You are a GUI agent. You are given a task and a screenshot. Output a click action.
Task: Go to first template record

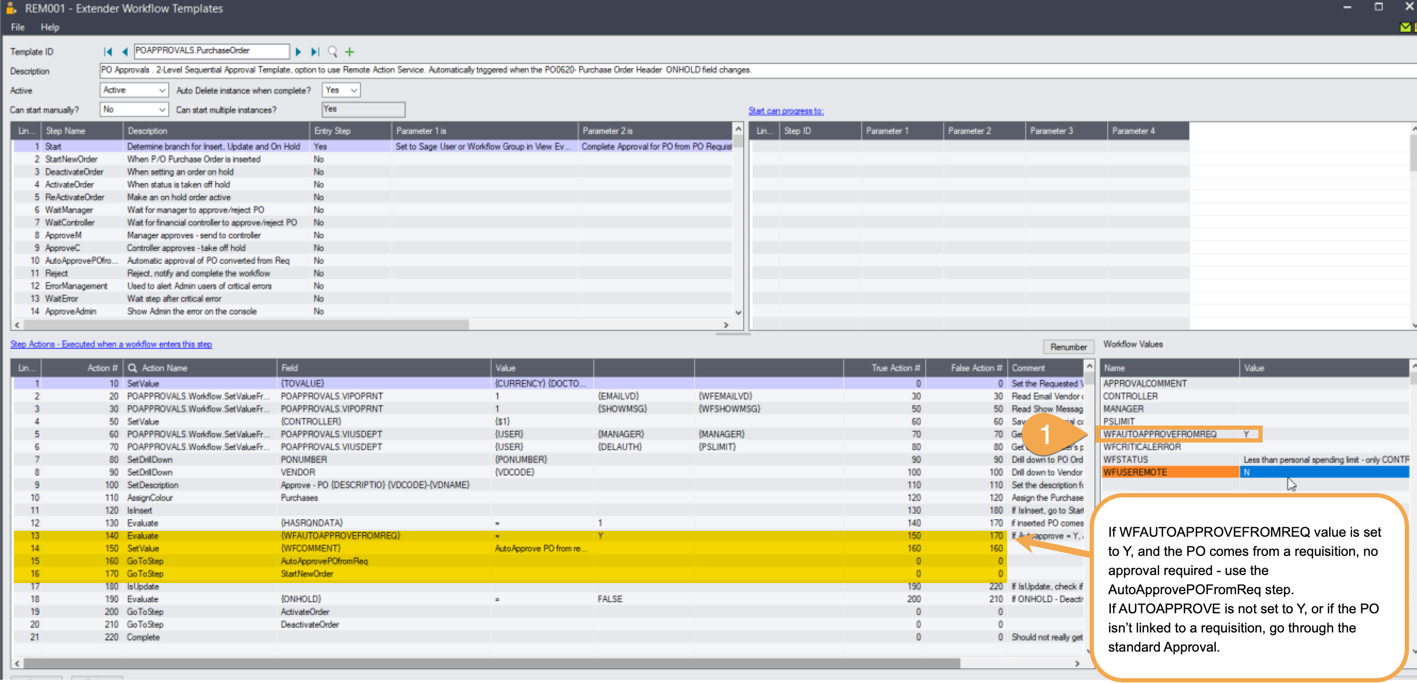(108, 52)
